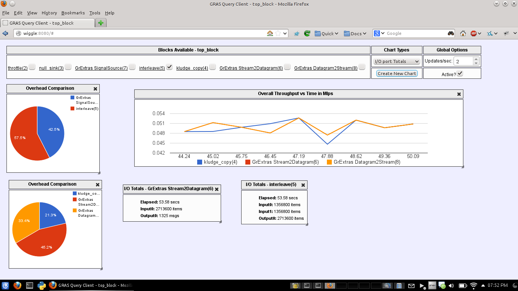Increase Updates/sec with up stepper arrow
The width and height of the screenshot is (518, 291).
[x=476, y=59]
